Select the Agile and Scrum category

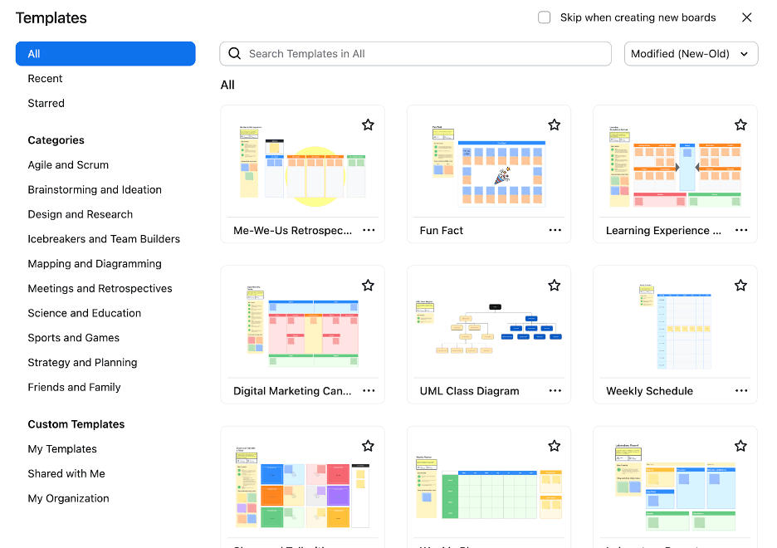[x=68, y=165]
